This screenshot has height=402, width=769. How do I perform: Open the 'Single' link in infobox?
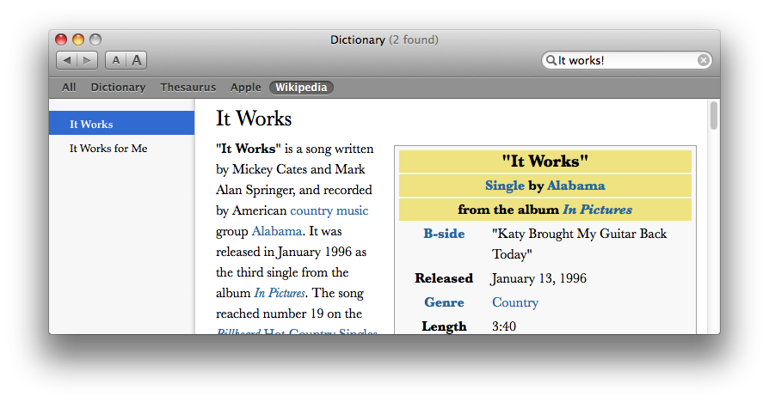(505, 186)
